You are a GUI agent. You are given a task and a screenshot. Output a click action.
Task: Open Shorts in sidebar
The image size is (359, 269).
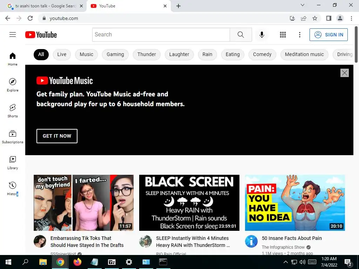pos(13,111)
